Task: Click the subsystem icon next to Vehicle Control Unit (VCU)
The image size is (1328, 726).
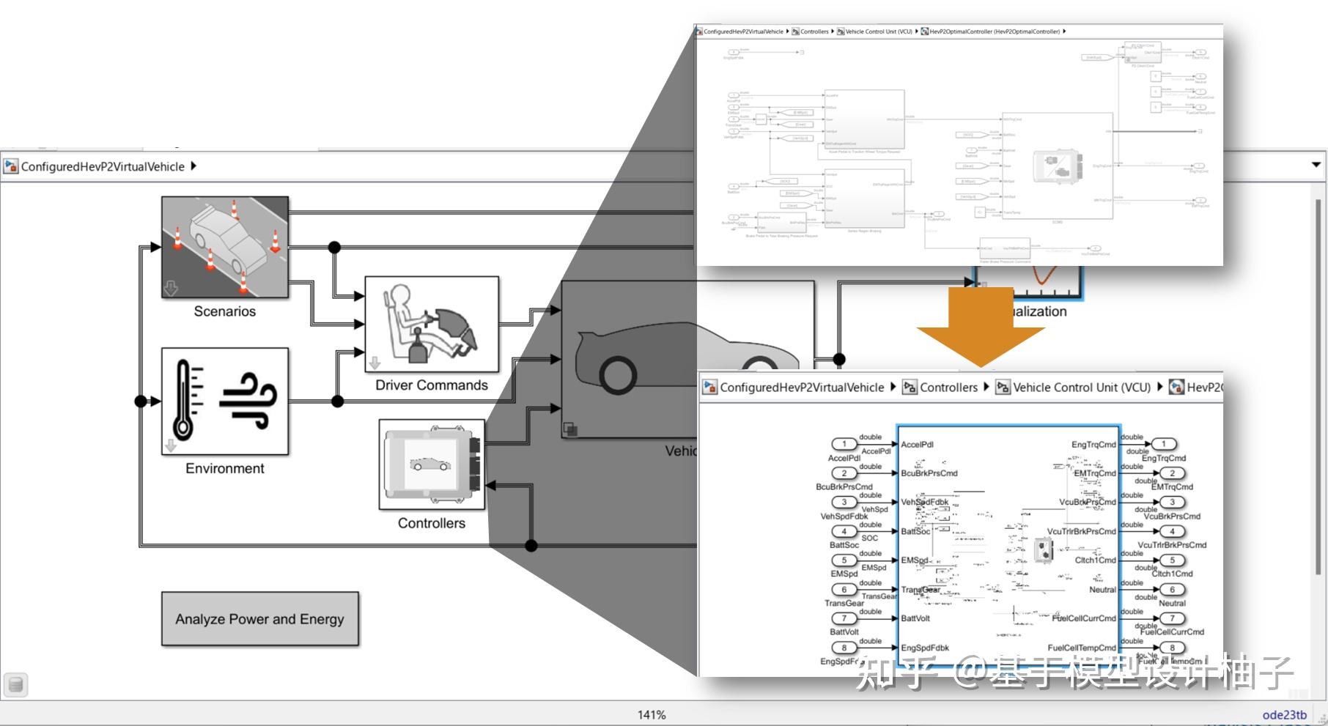Action: (x=1001, y=387)
